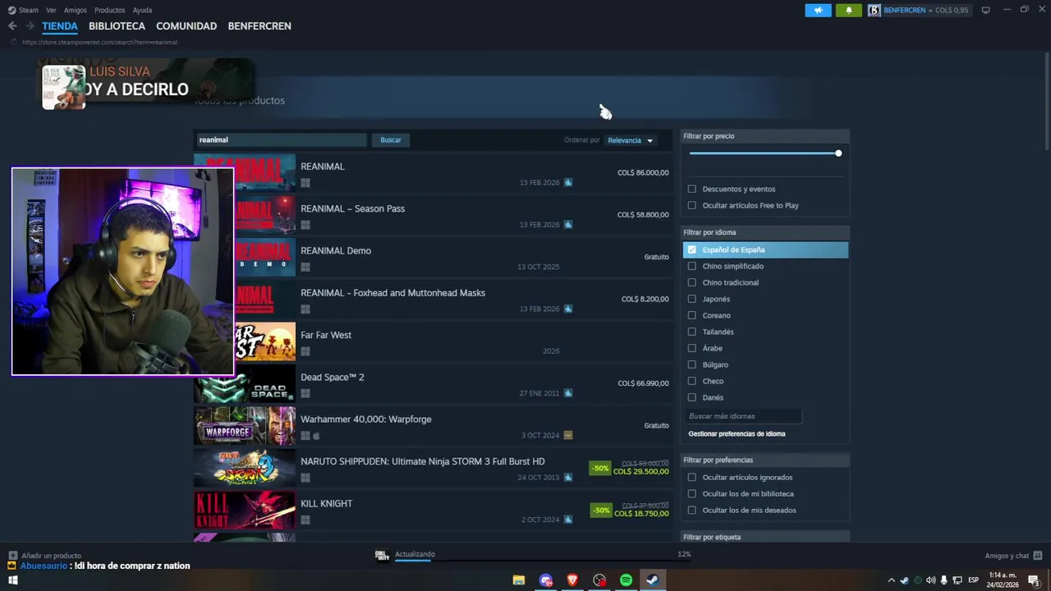
Task: Click Añadir un producto
Action: [x=51, y=556]
